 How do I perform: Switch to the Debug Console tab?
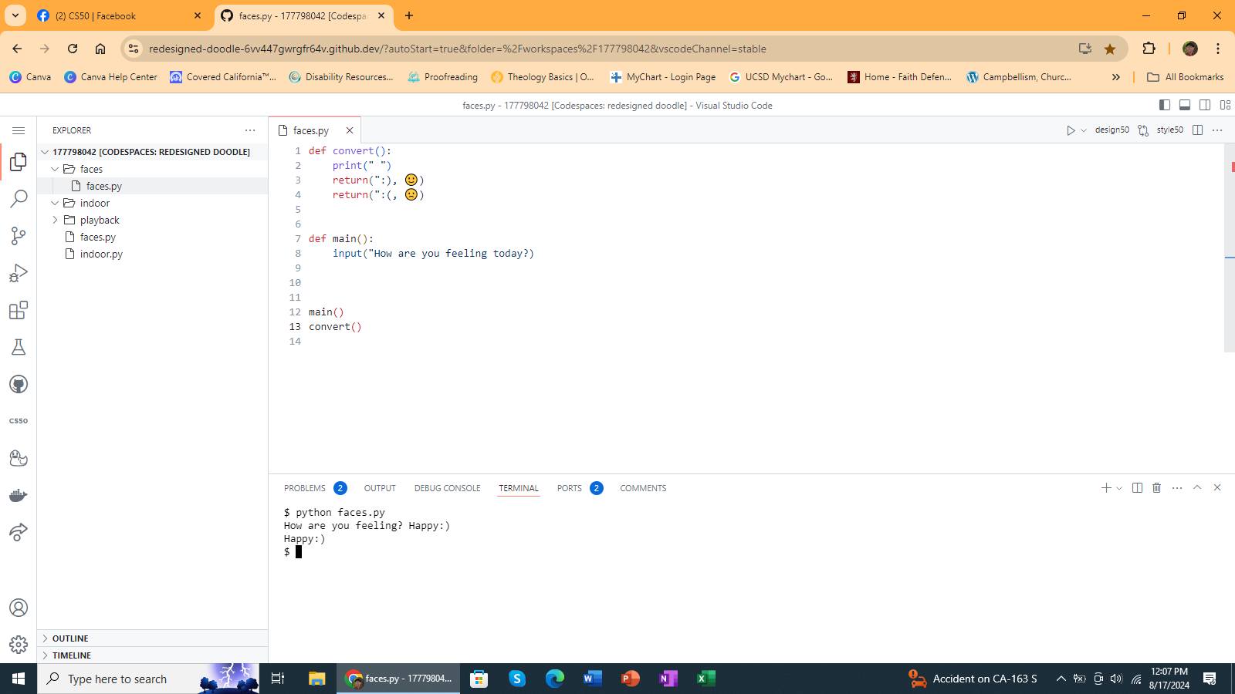[447, 488]
